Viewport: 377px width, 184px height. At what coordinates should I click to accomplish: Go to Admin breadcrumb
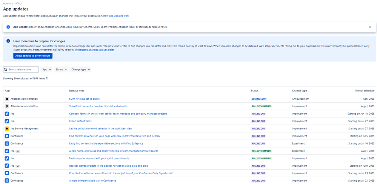coord(7,4)
